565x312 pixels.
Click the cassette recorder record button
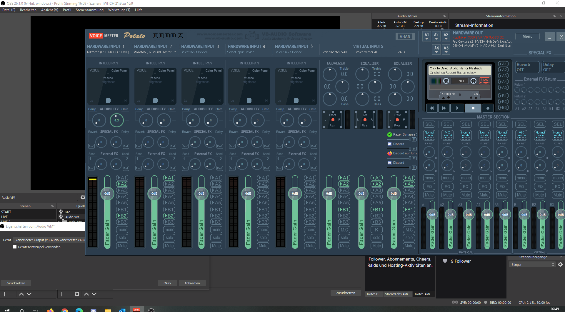[488, 108]
